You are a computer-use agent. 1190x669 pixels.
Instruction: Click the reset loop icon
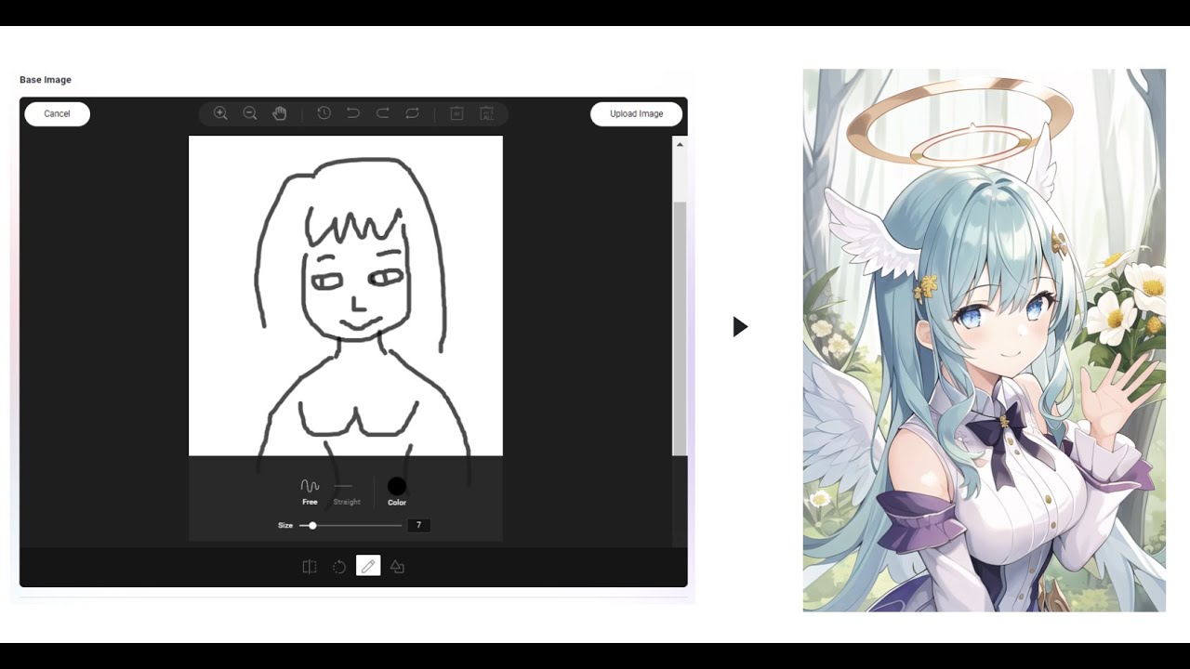point(412,113)
